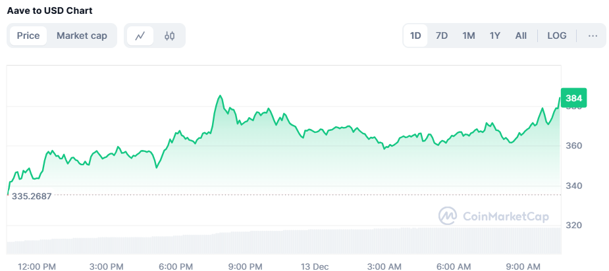Image resolution: width=609 pixels, height=271 pixels.
Task: Select the Market cap tab
Action: (82, 36)
